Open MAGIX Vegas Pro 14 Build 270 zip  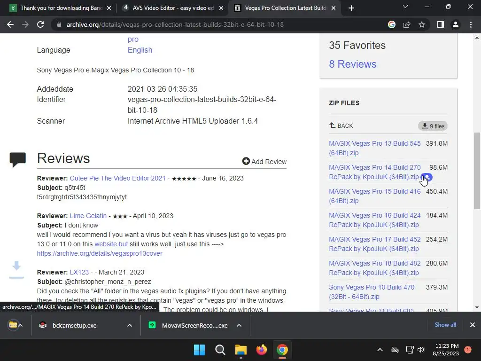(374, 172)
